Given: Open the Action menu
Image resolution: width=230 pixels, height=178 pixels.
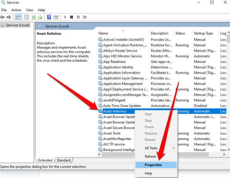Looking at the screenshot, I should 16,10.
